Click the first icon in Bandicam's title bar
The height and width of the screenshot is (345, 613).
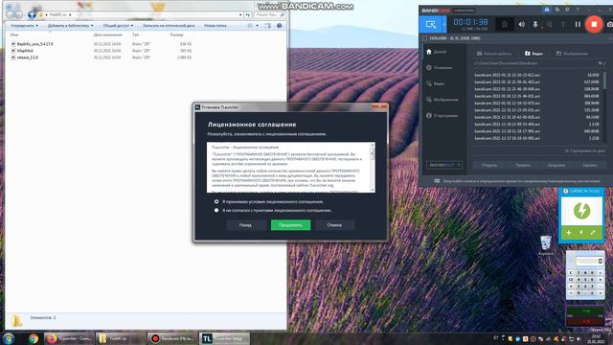(x=547, y=10)
